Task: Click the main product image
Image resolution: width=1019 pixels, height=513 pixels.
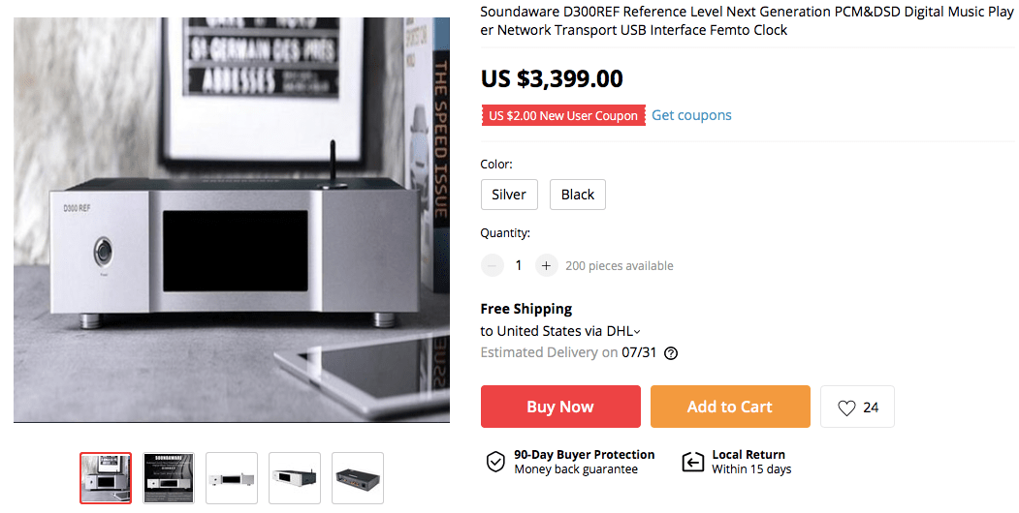Action: (x=232, y=220)
